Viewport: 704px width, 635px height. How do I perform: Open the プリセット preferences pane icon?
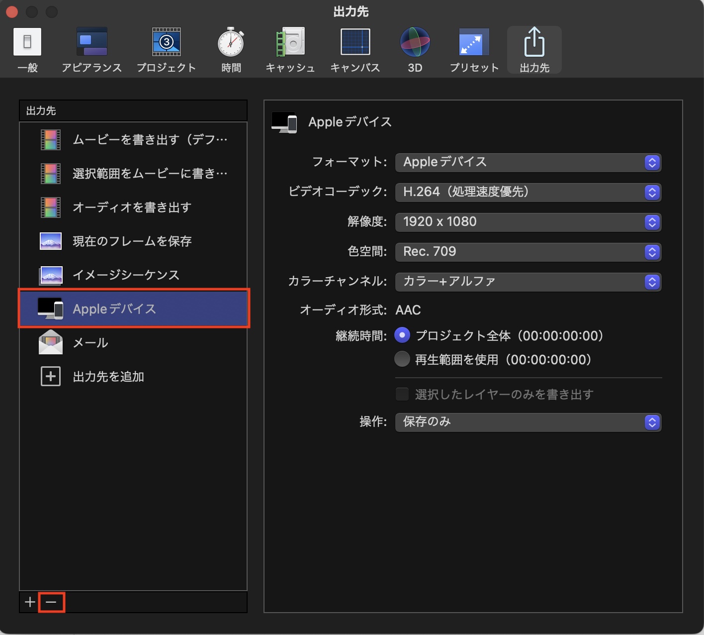pyautogui.click(x=474, y=42)
